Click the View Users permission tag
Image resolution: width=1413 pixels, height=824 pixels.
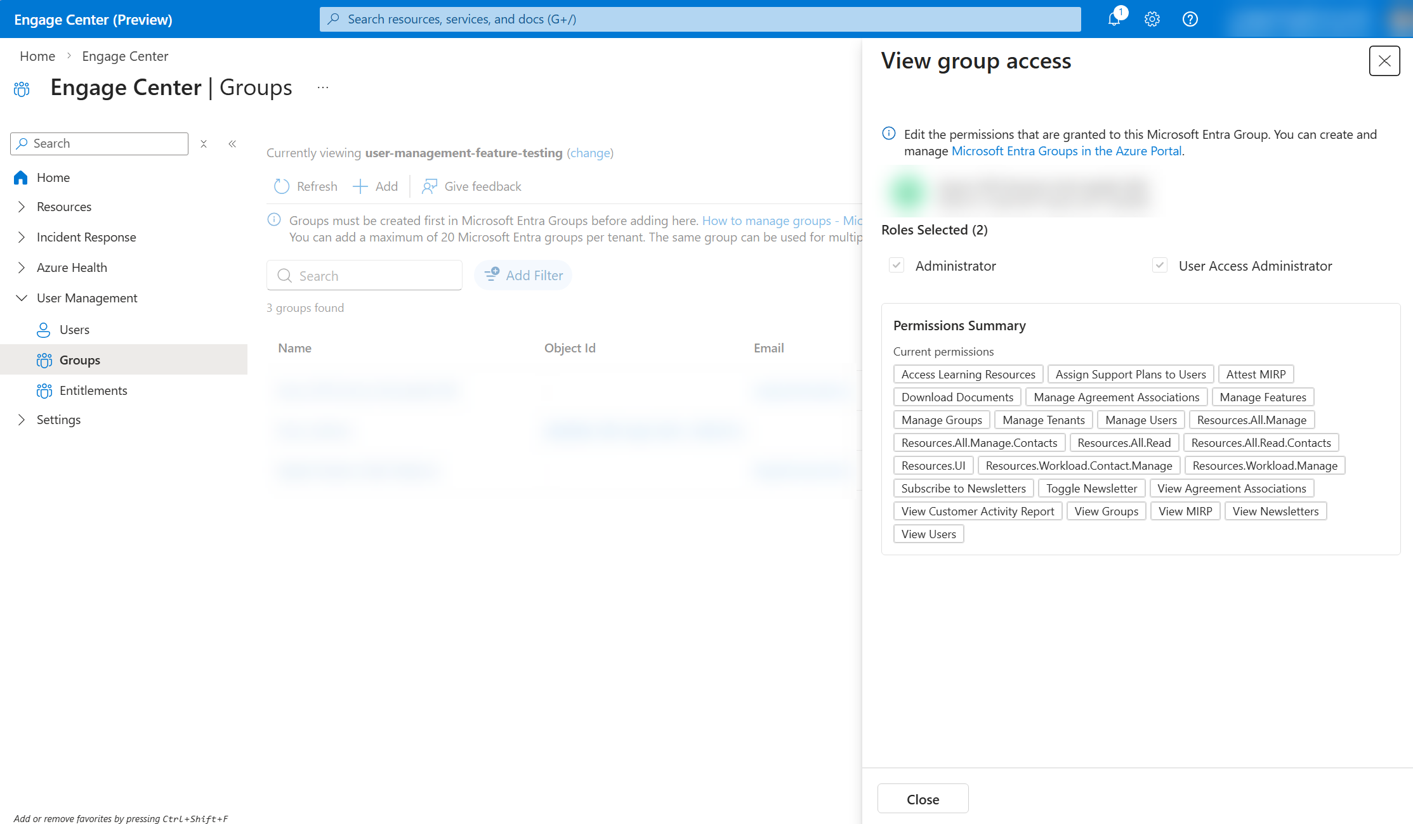click(x=929, y=534)
